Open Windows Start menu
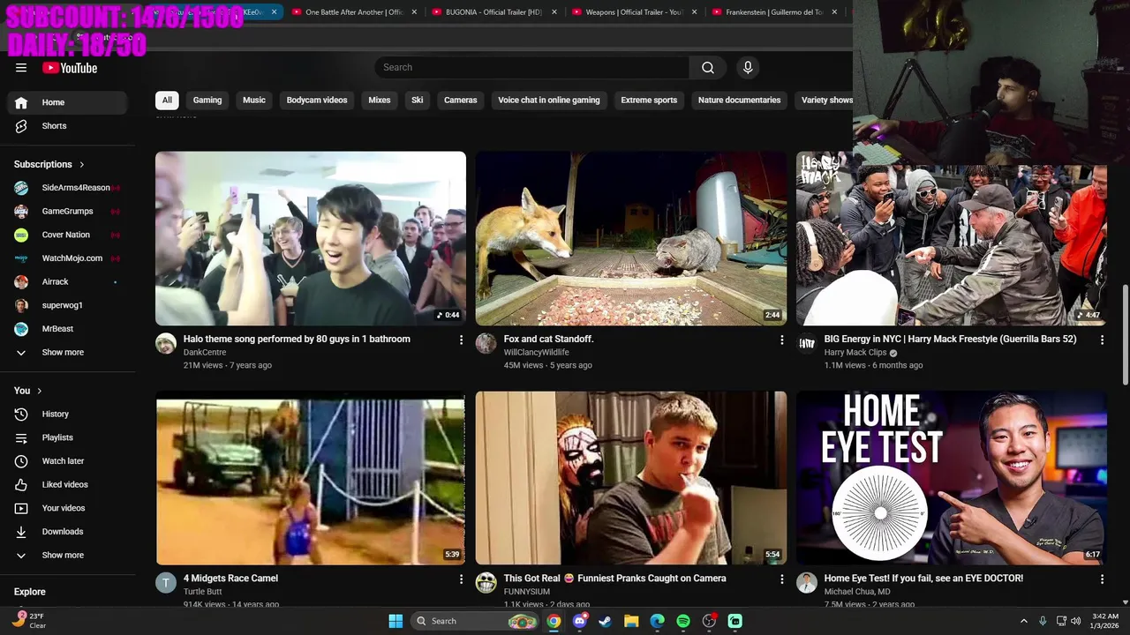Screen dimensions: 1130x635 point(395,621)
